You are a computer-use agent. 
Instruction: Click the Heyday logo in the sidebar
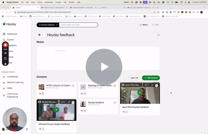pos(10,24)
